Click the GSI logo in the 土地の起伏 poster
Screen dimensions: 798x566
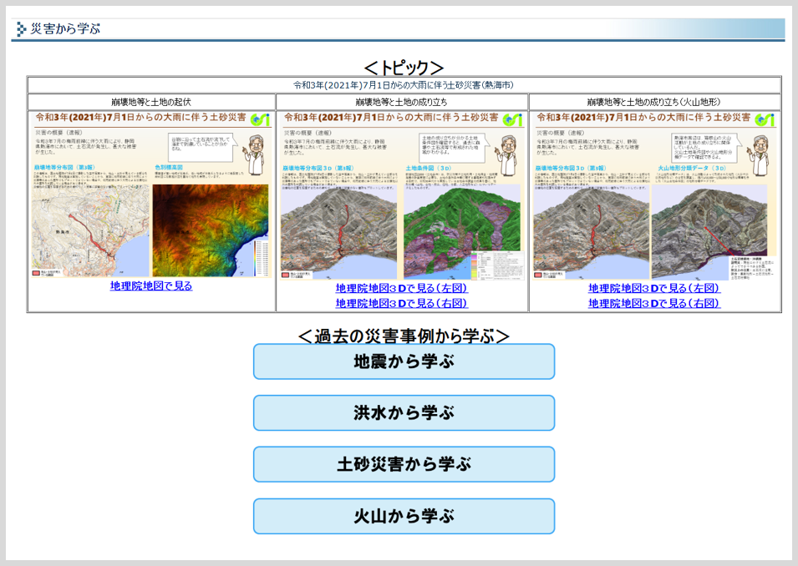(x=260, y=119)
